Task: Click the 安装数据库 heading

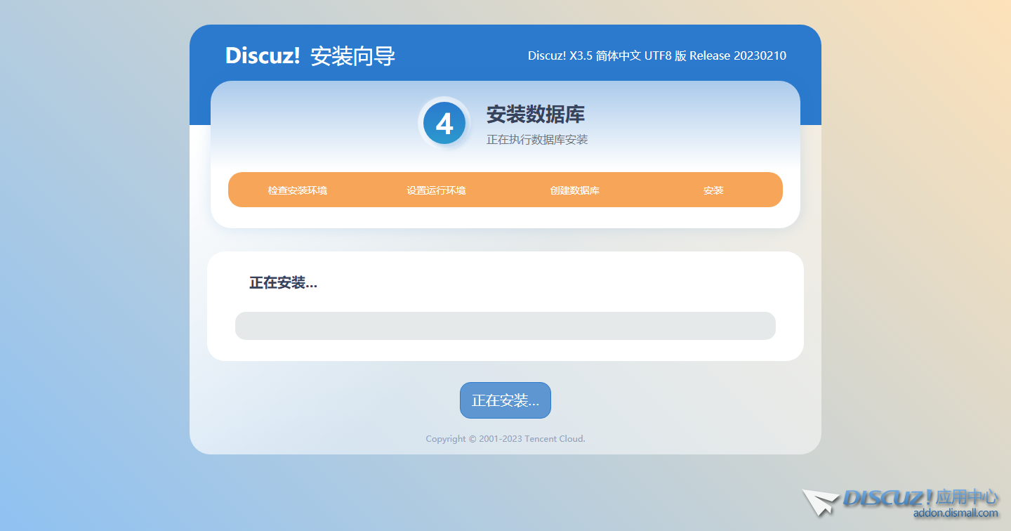Action: [x=536, y=114]
